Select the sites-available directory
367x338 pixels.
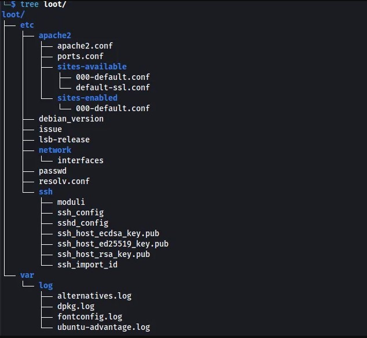(92, 67)
